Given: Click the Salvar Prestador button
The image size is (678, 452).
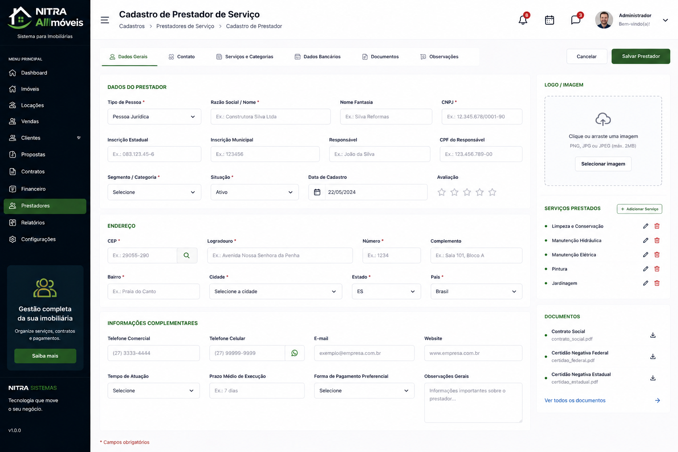Looking at the screenshot, I should pyautogui.click(x=641, y=56).
